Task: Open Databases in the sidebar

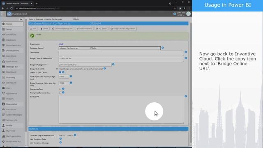Action: tap(12, 40)
